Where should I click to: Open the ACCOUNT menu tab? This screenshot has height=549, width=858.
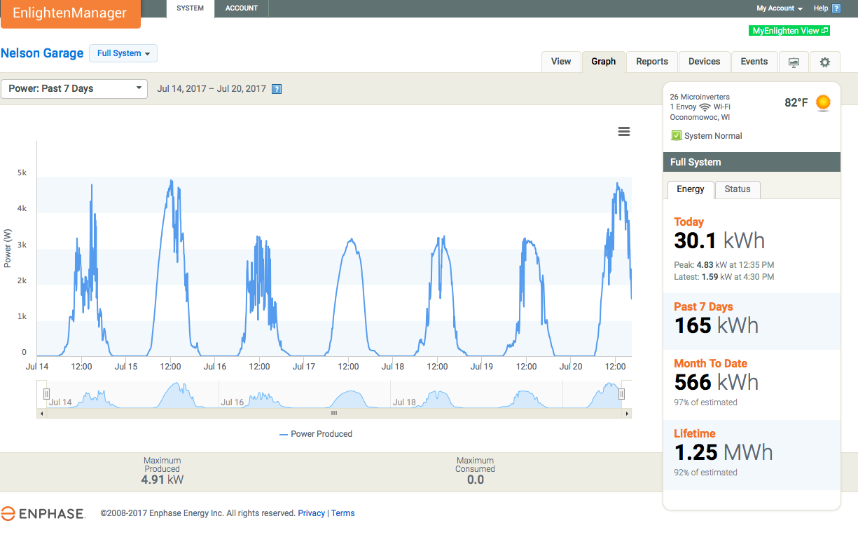(x=241, y=8)
